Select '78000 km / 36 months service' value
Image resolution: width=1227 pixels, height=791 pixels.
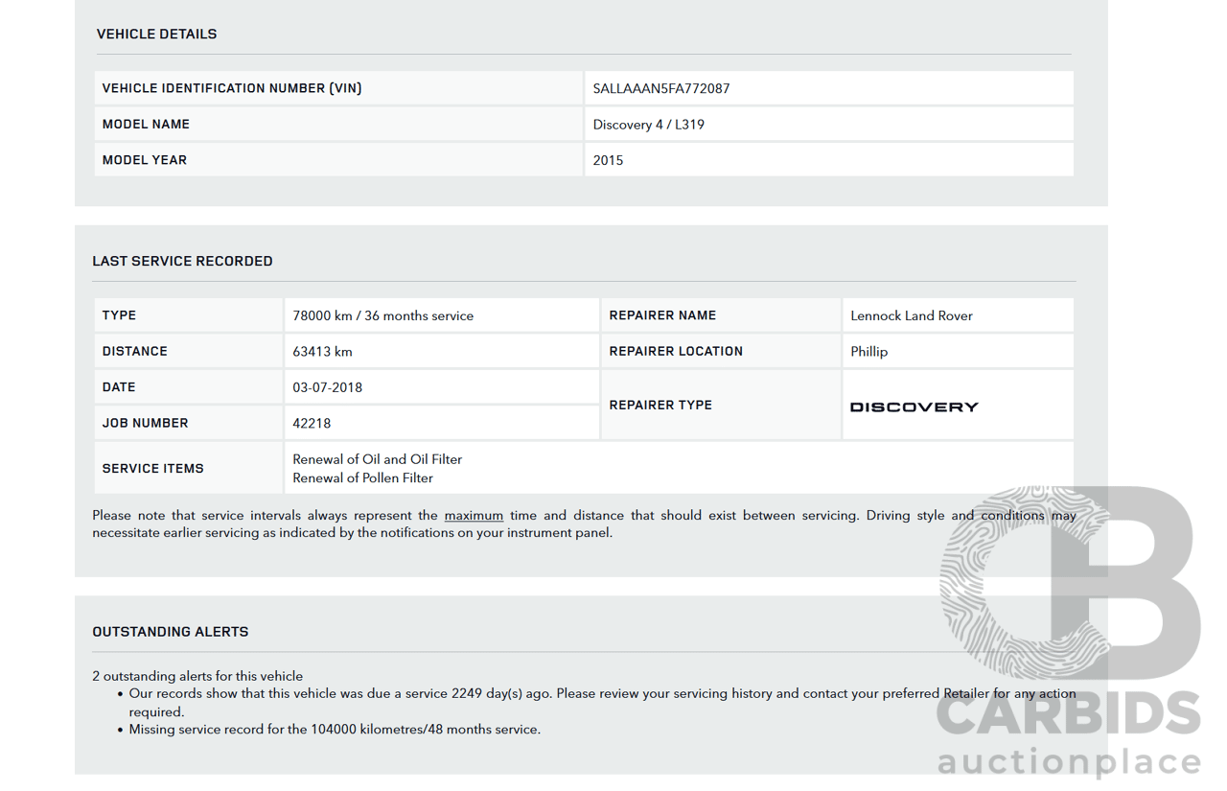click(383, 315)
